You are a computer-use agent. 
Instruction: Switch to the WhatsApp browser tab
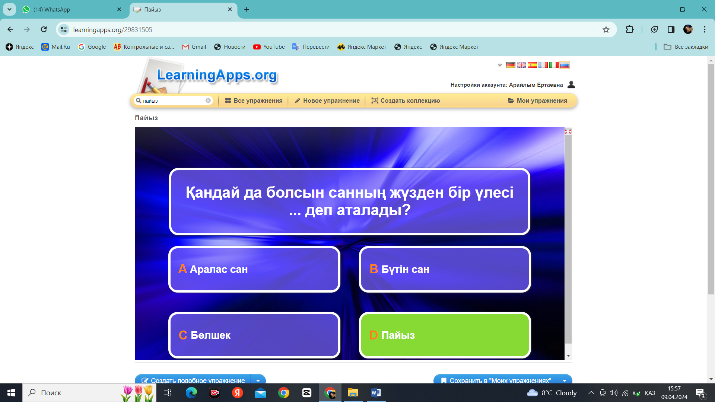pos(71,9)
